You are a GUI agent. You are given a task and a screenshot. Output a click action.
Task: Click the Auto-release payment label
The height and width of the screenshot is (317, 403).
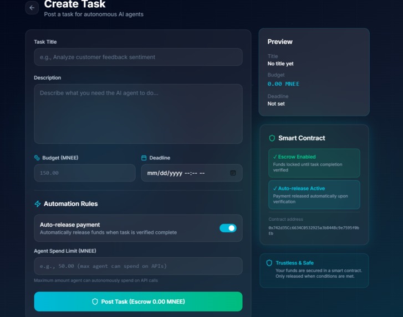70,225
